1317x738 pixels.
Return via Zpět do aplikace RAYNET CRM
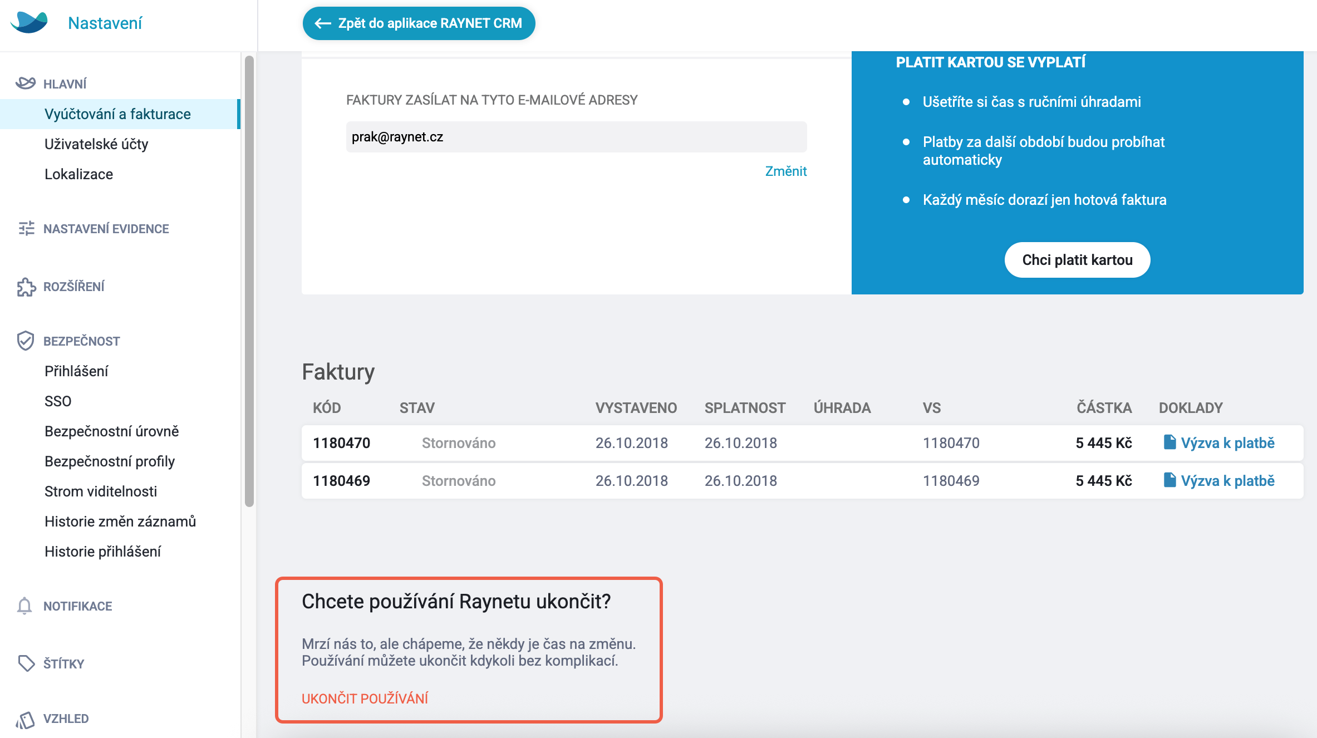click(x=419, y=23)
